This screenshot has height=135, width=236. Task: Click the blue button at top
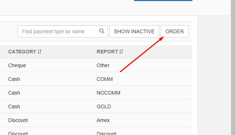pyautogui.click(x=163, y=0)
